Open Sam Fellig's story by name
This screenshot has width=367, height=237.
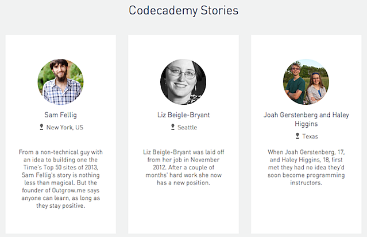click(60, 114)
